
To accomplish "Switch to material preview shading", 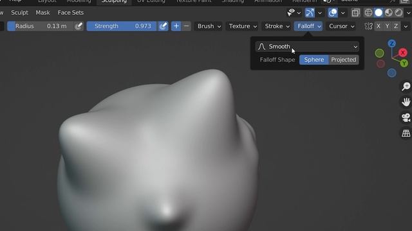I will pyautogui.click(x=389, y=13).
